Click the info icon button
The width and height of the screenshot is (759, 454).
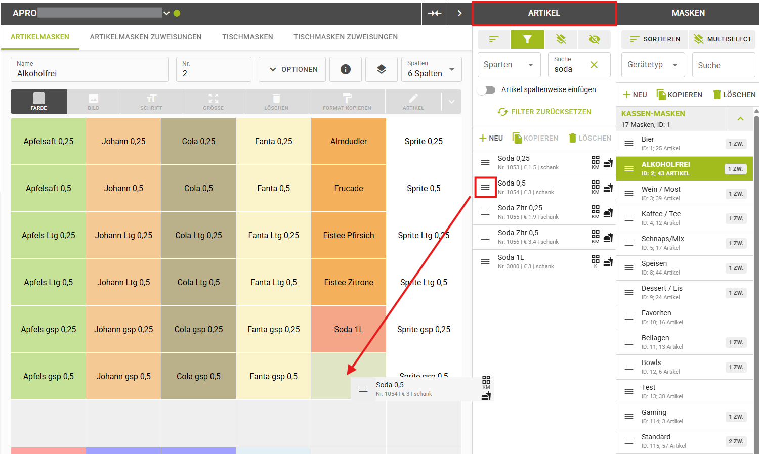(346, 69)
